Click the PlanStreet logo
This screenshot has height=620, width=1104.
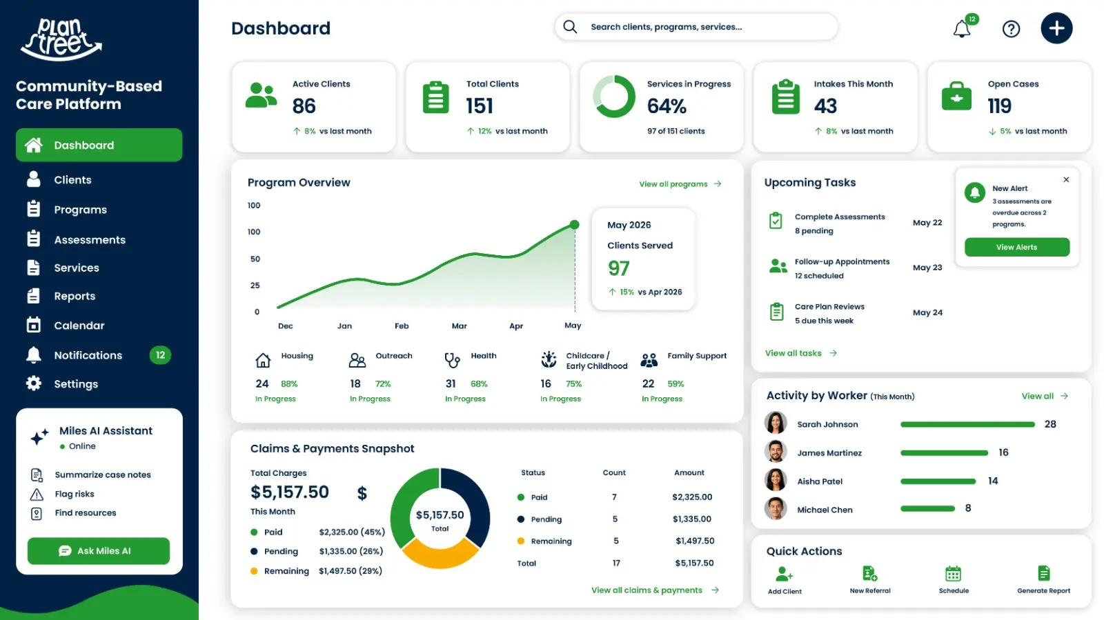point(61,39)
